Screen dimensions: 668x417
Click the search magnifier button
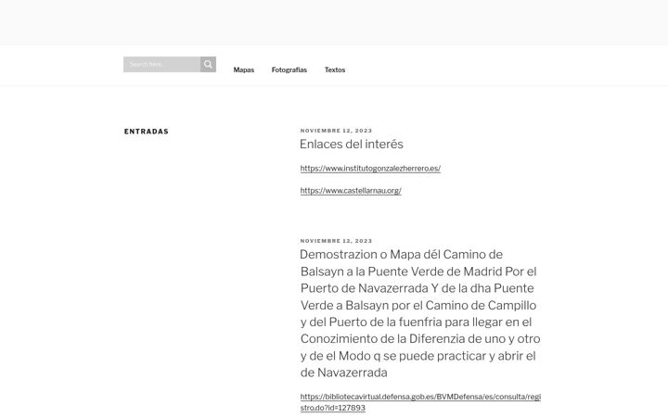[x=208, y=64]
